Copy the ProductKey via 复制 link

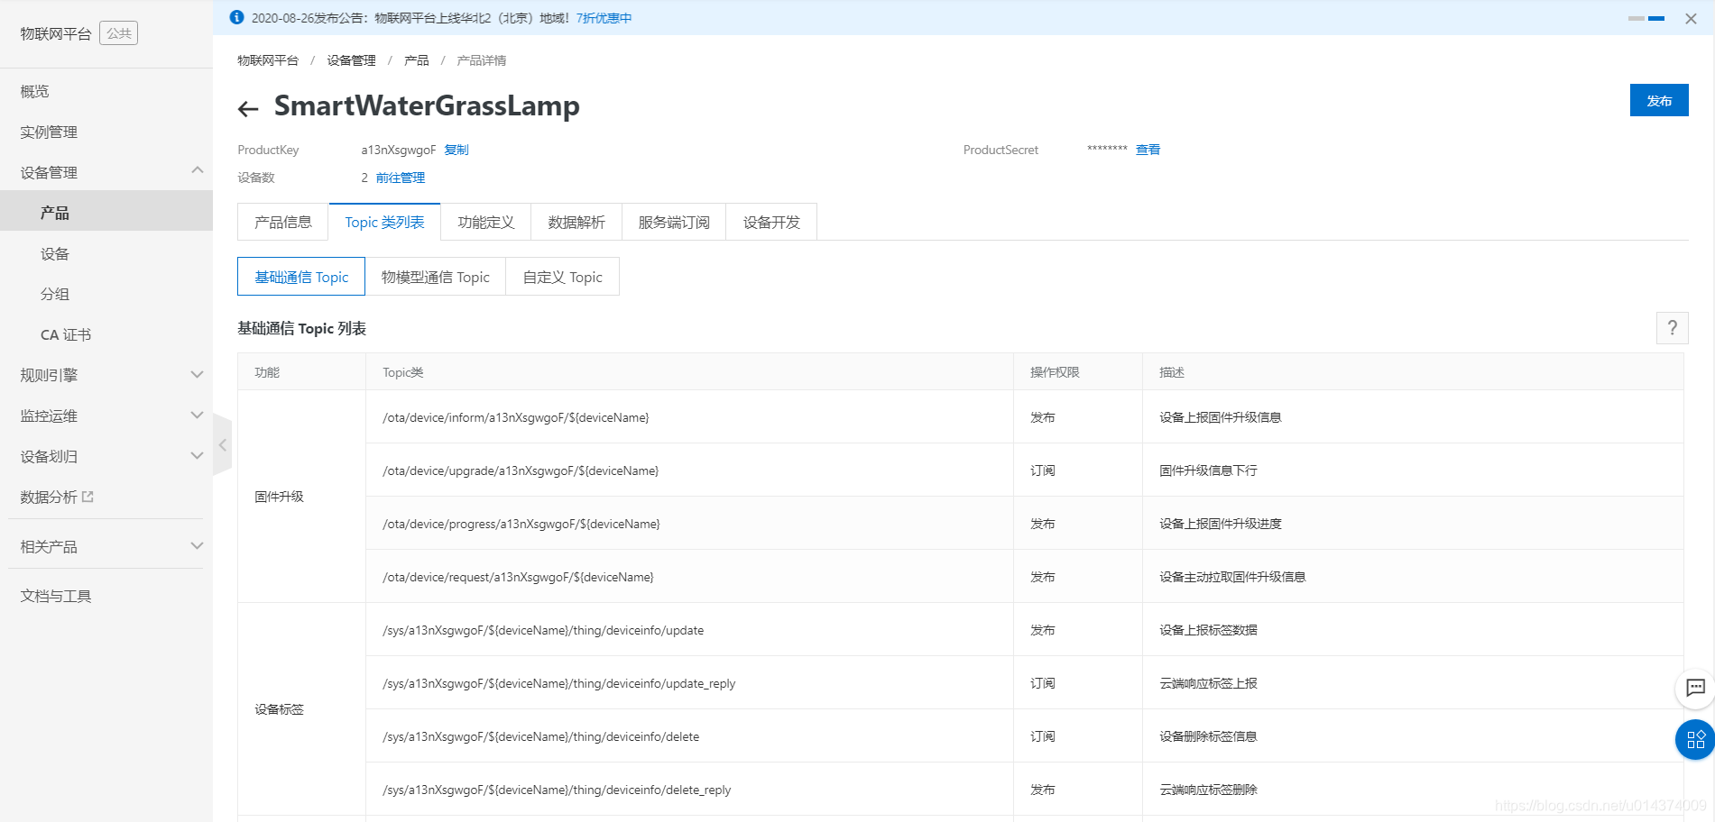[x=456, y=150]
